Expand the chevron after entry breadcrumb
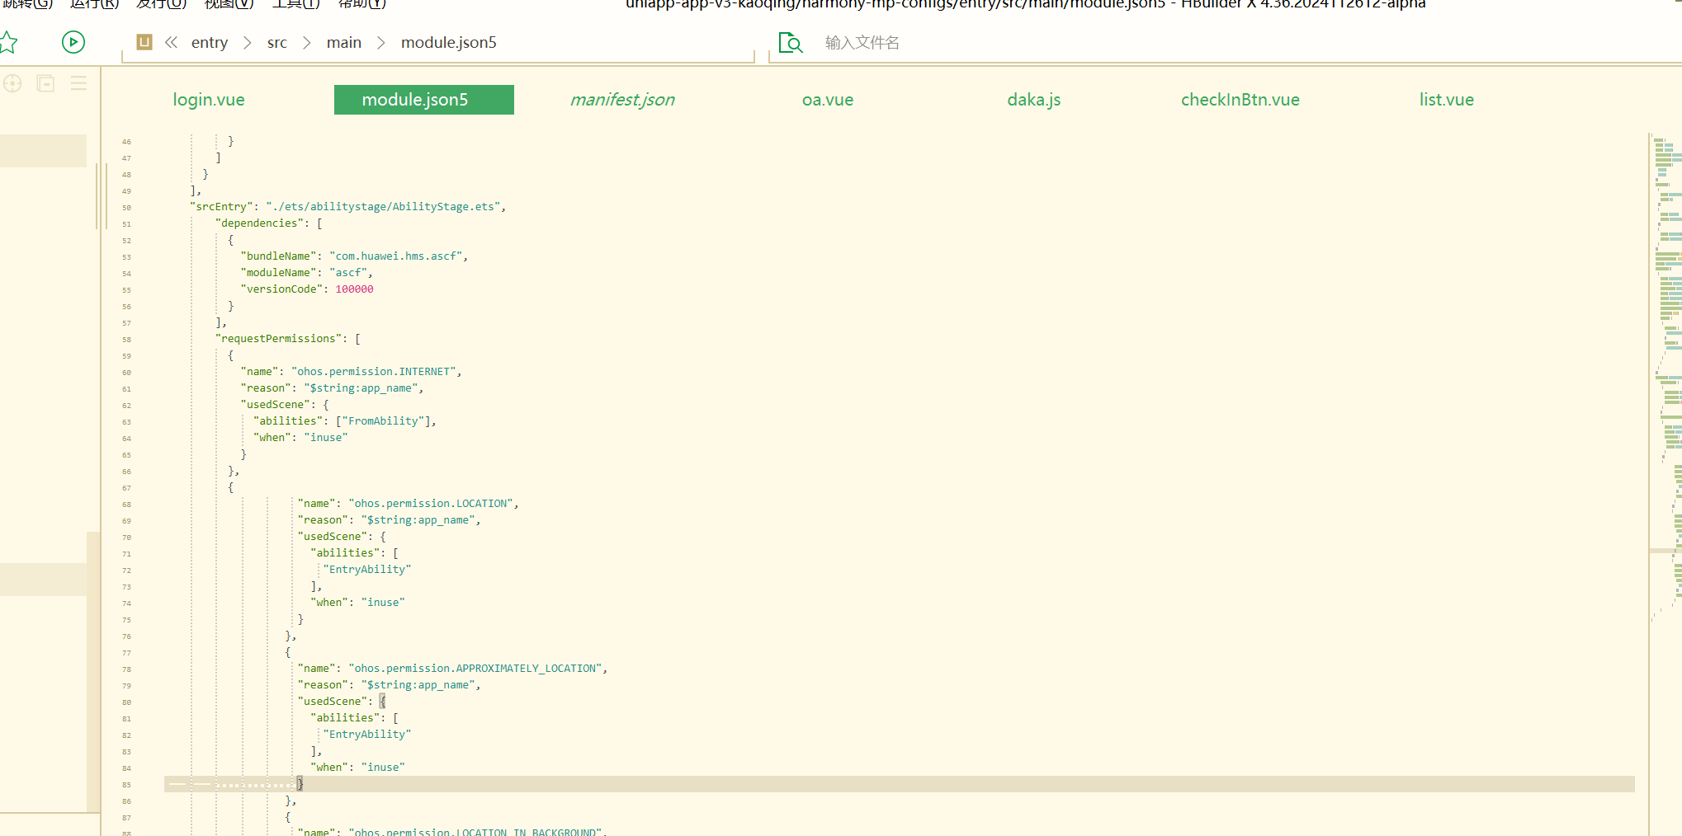Screen dimensions: 1682x836 pyautogui.click(x=247, y=43)
